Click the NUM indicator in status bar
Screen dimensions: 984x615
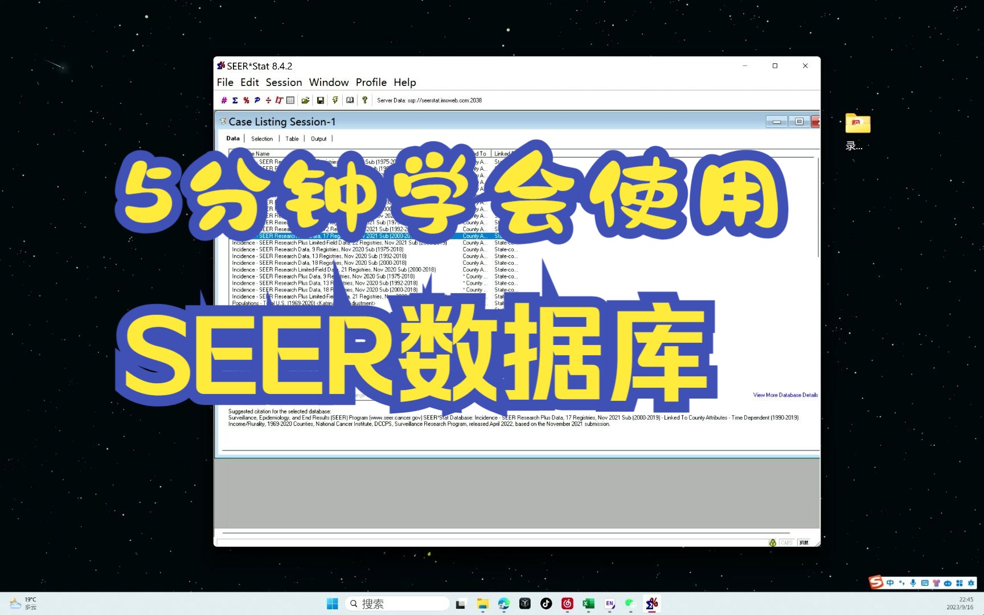point(804,543)
